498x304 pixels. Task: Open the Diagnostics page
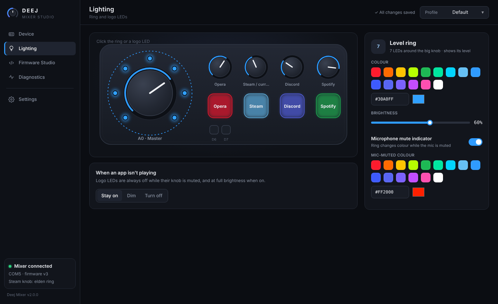tap(40, 77)
